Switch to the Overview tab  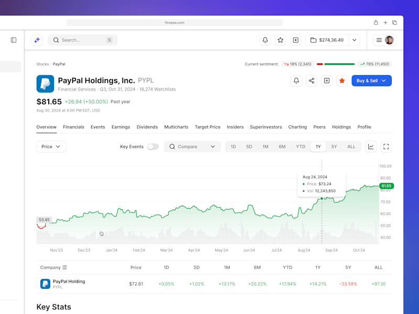(47, 127)
